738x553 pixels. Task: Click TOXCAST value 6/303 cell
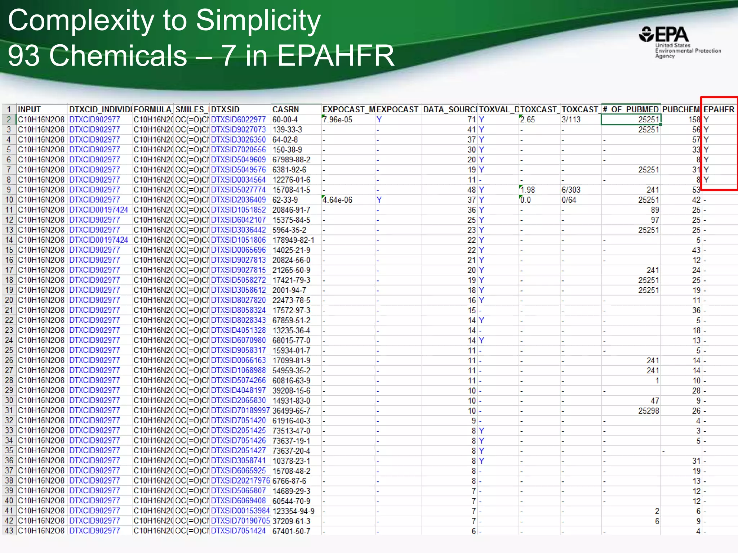pyautogui.click(x=571, y=190)
